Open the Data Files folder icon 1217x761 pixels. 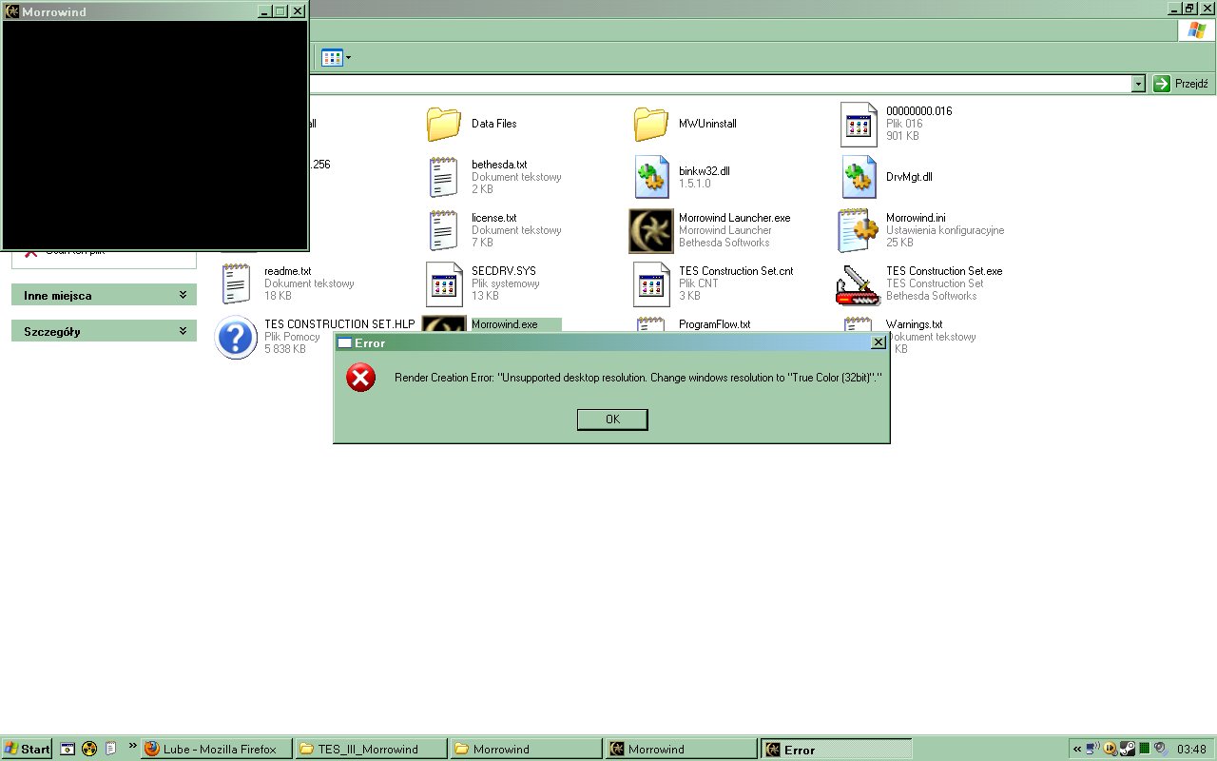[443, 124]
